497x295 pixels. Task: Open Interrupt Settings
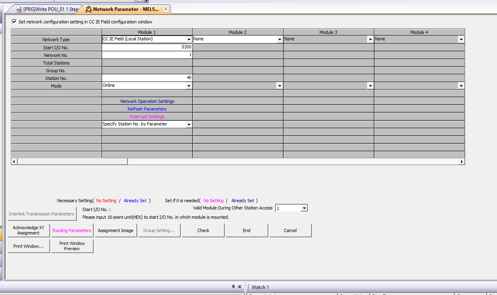147,117
